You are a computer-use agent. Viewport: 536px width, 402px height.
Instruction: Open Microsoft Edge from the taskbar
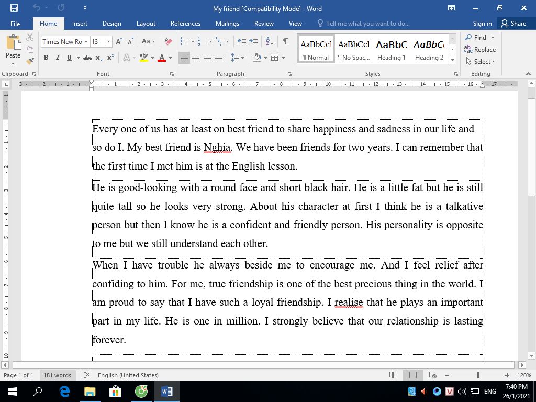pos(64,392)
